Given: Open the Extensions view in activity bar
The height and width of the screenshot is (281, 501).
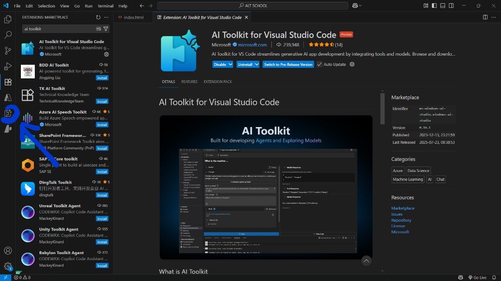Looking at the screenshot, I should 8,82.
